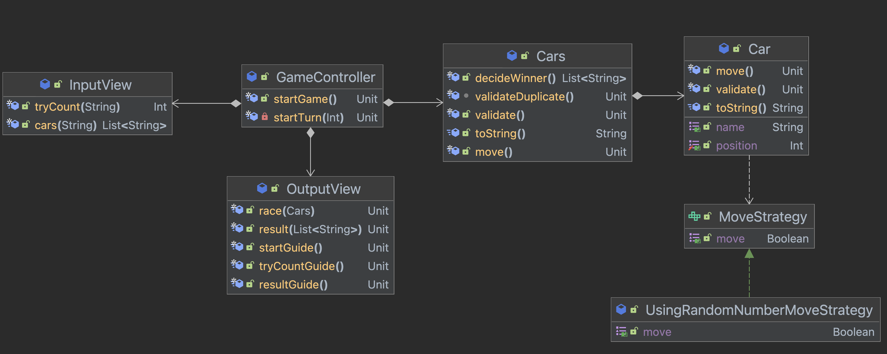This screenshot has width=887, height=354.
Task: Click the List<String> return type of decideWinner()
Action: point(594,78)
